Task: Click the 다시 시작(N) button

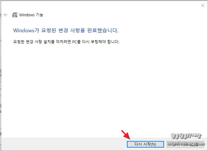Action: click(x=145, y=144)
